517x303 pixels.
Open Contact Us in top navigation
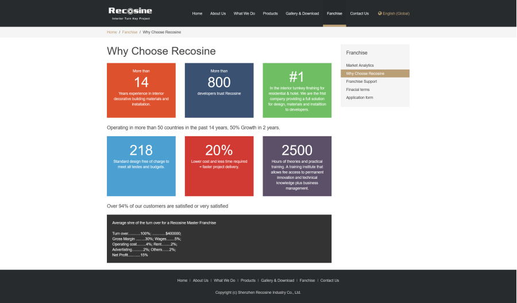[x=360, y=13]
